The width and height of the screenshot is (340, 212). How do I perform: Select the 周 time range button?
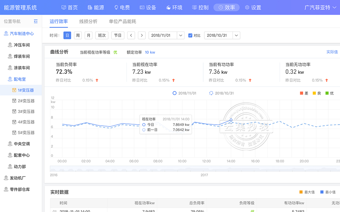[78, 35]
